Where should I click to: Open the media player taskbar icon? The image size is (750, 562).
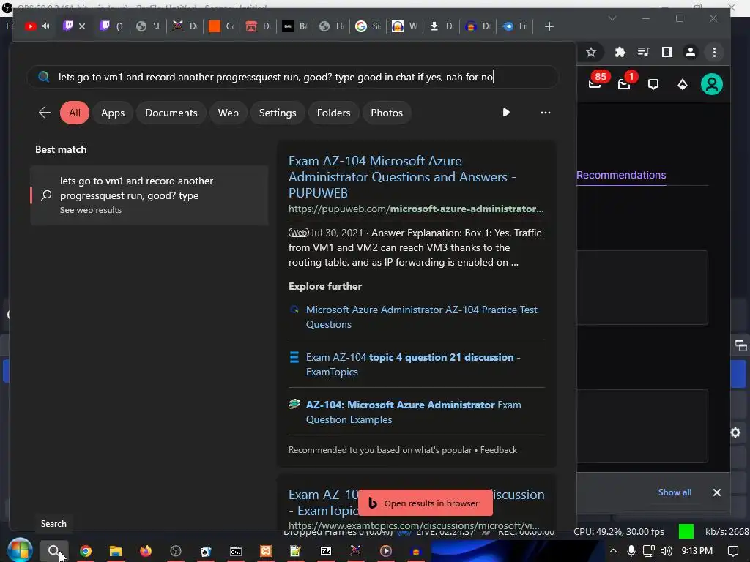tap(385, 551)
